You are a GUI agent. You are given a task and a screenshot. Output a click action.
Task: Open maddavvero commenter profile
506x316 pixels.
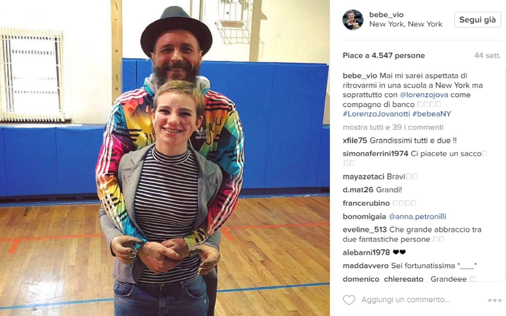366,266
